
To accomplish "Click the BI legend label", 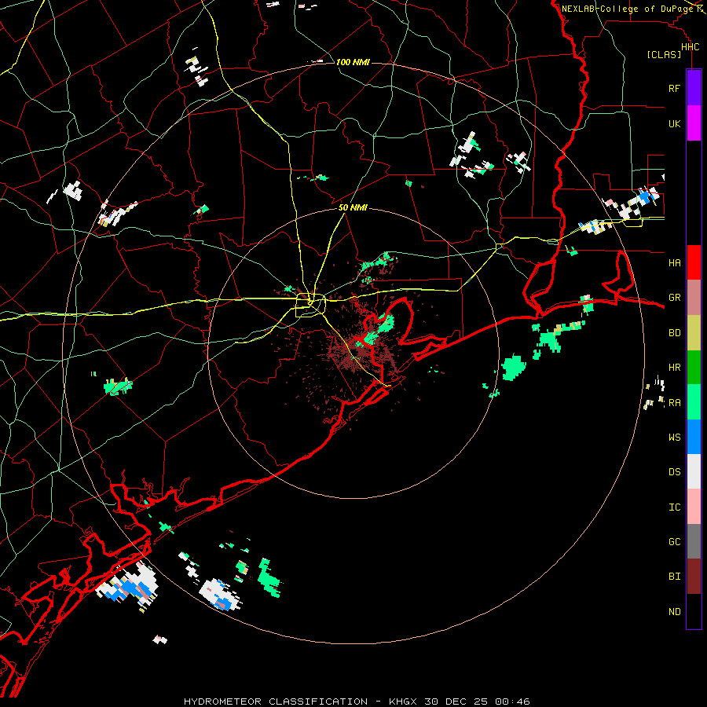I will [x=674, y=577].
